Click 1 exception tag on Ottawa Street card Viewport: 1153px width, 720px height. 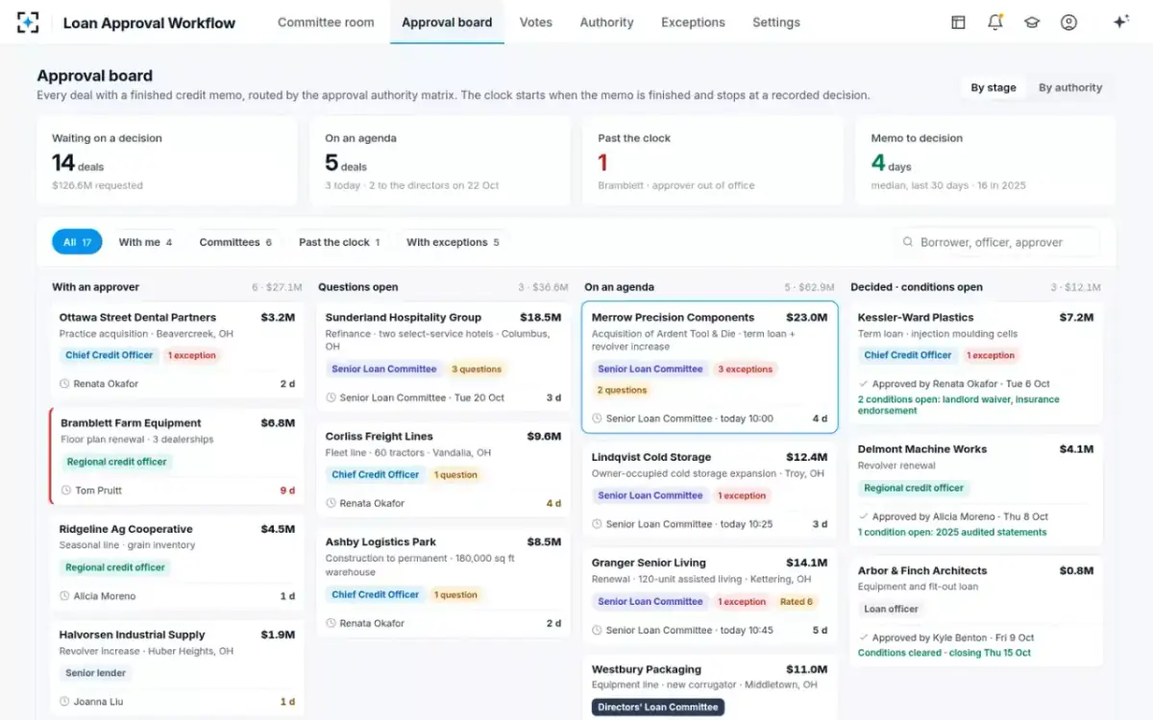[191, 355]
